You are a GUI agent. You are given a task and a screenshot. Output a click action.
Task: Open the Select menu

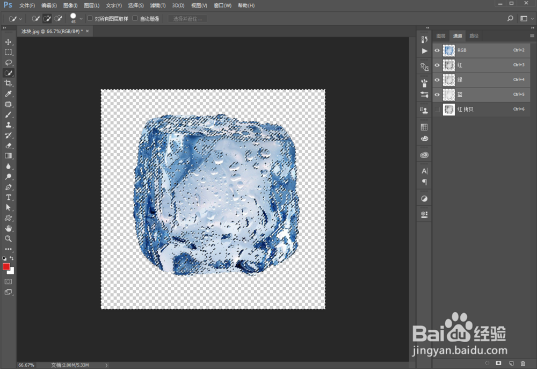(136, 5)
